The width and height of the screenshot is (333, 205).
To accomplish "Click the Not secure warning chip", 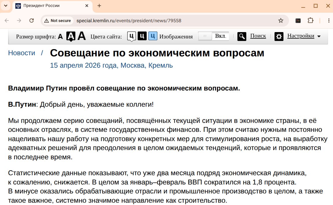I will click(x=58, y=21).
